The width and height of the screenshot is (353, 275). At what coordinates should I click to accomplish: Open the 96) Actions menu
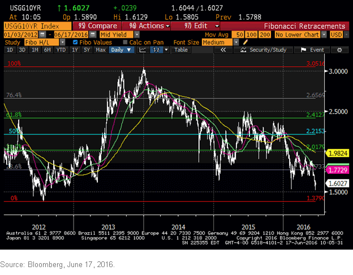[x=147, y=26]
